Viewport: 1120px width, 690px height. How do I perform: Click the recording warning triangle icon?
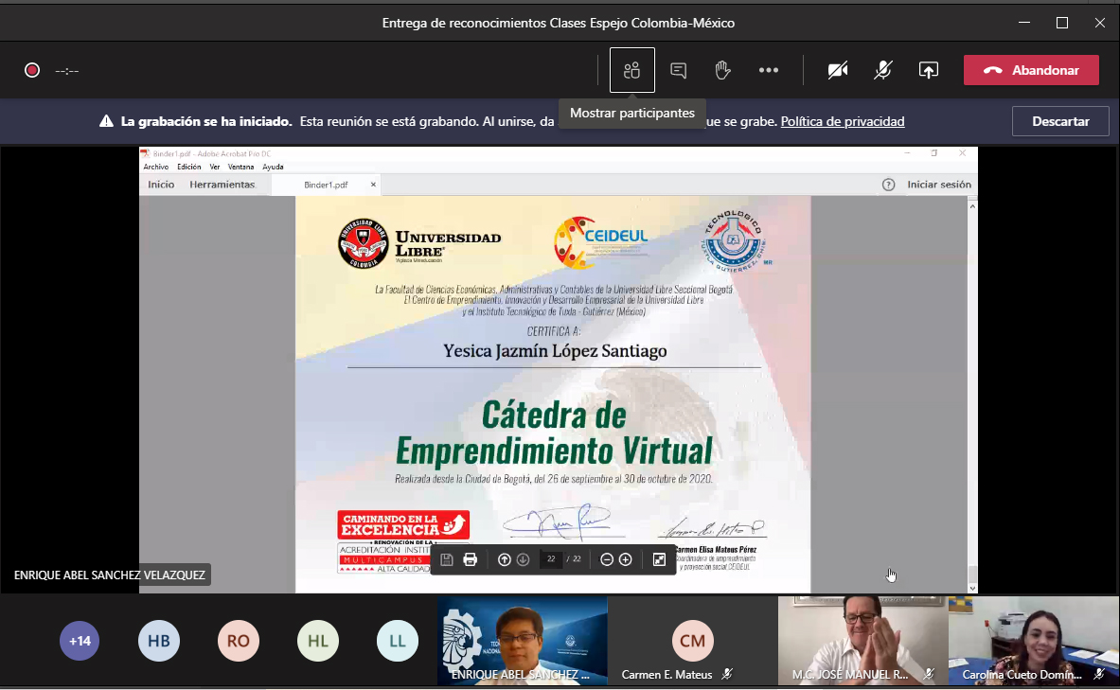106,121
